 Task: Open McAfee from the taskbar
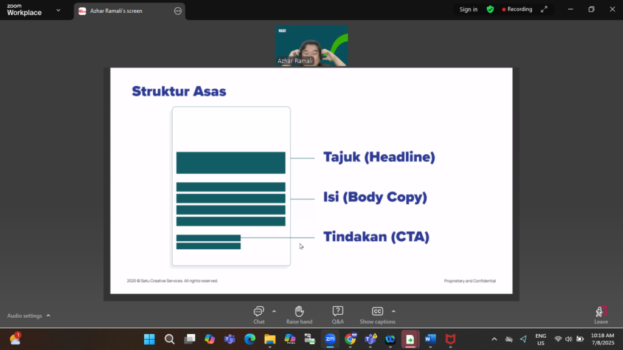[x=450, y=339]
